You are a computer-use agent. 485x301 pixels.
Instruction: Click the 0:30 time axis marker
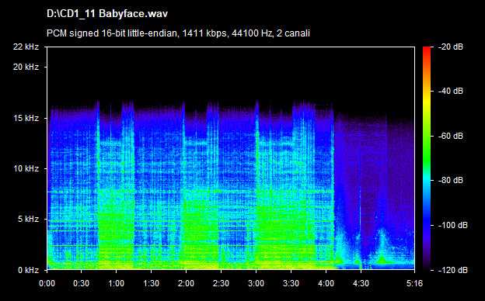click(x=82, y=283)
